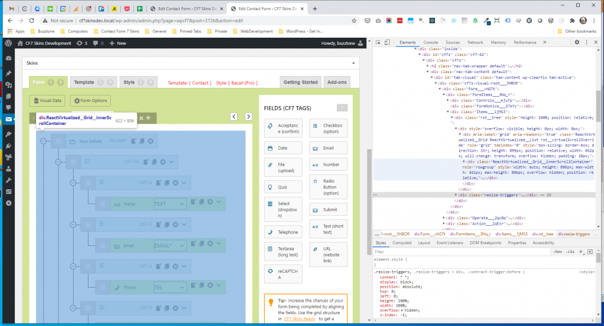Open the WordPress logo admin menu
This screenshot has height=326, width=604.
click(x=9, y=43)
